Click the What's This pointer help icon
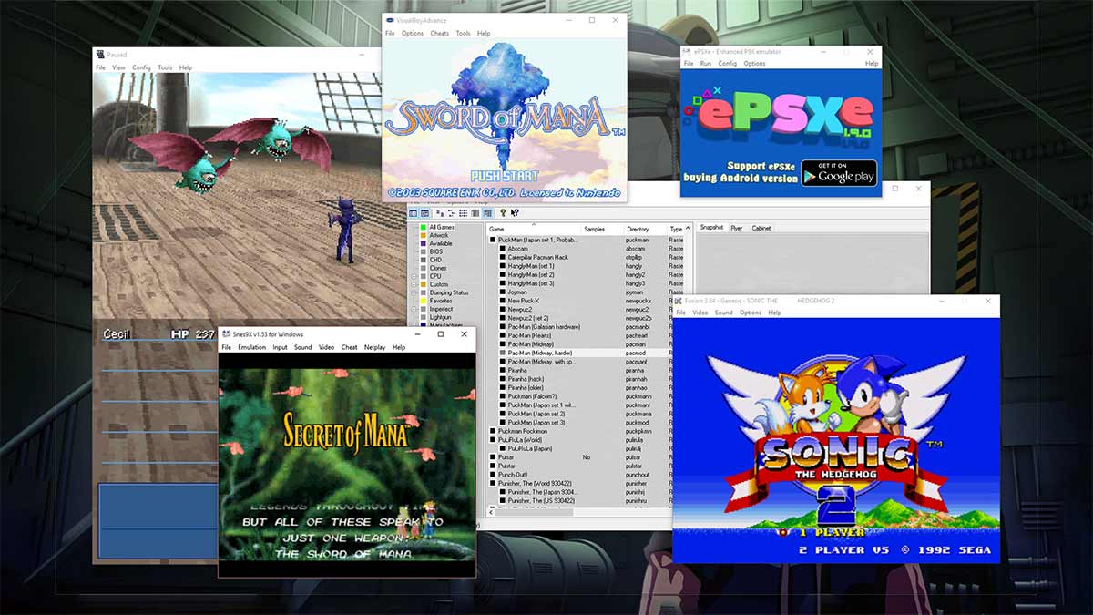 [x=515, y=212]
